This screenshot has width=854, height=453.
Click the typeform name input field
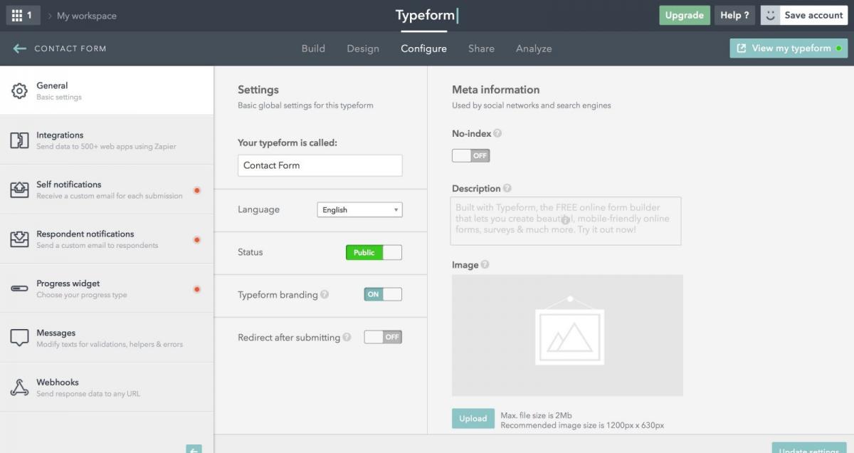click(x=320, y=165)
